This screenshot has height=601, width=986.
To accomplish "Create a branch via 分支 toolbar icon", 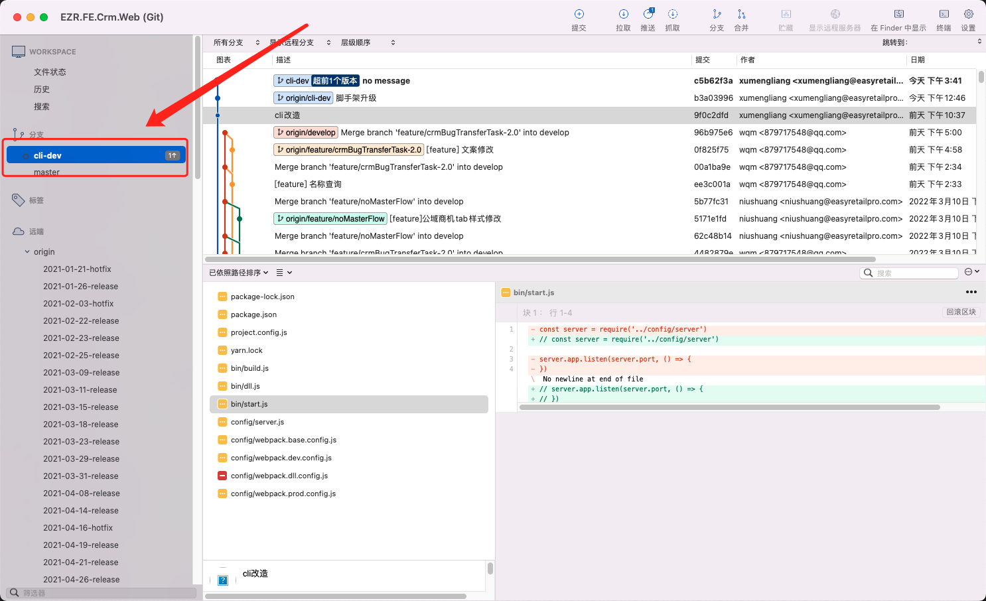I will click(x=717, y=15).
